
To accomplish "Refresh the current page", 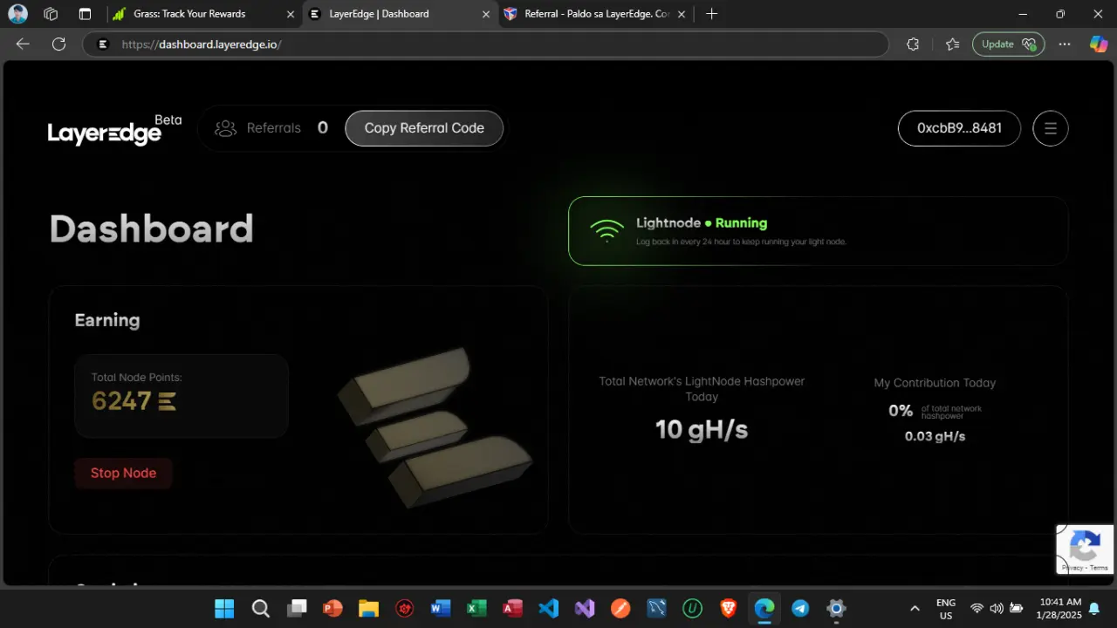I will coord(58,44).
